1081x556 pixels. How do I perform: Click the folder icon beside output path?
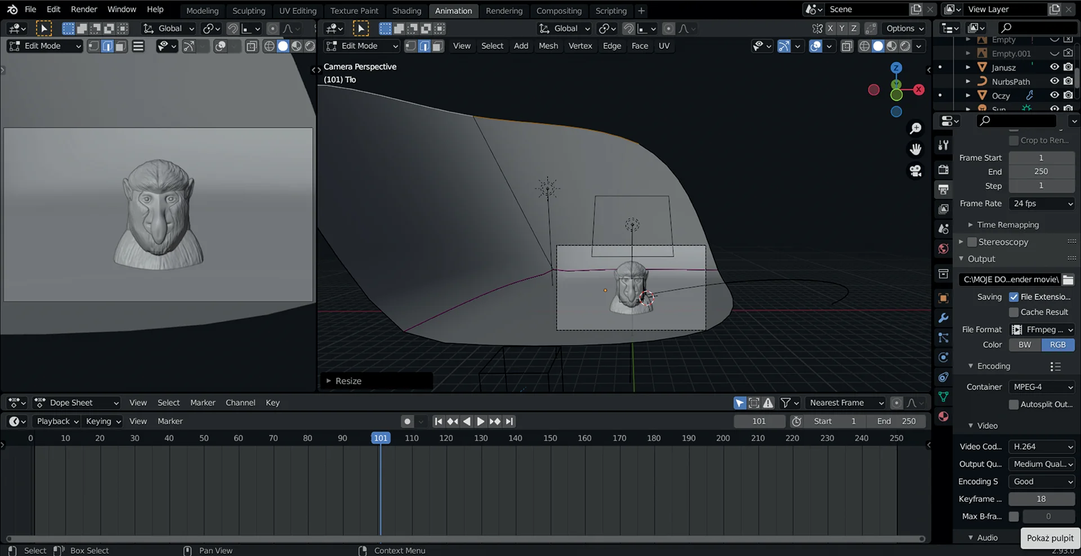1068,280
